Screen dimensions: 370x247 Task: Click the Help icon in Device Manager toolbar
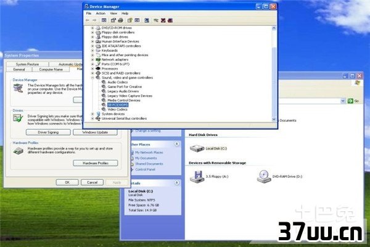(129, 20)
